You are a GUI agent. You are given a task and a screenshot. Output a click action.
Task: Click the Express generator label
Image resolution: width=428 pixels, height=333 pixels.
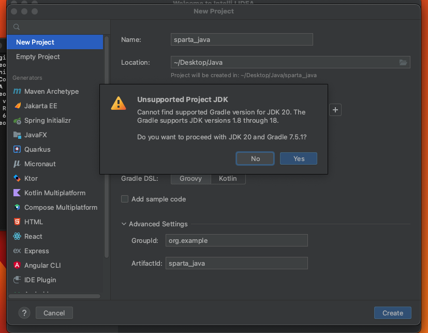pos(37,251)
